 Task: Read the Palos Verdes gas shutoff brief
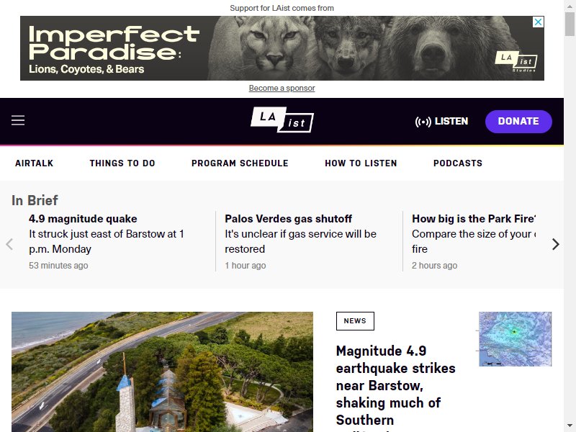(289, 219)
